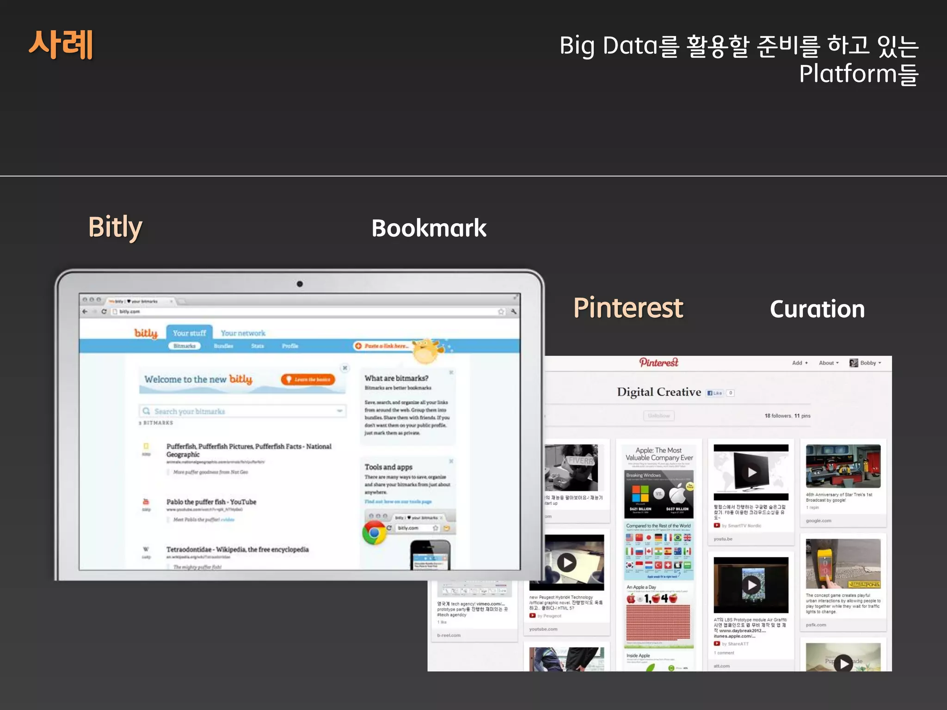
Task: Select the Stats sub-tab
Action: pyautogui.click(x=258, y=346)
